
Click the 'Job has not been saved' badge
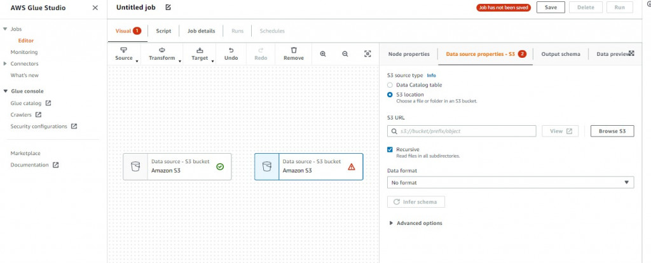click(x=504, y=8)
